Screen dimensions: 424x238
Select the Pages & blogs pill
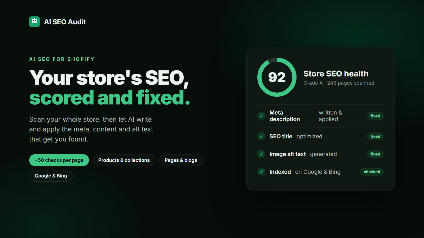(181, 160)
